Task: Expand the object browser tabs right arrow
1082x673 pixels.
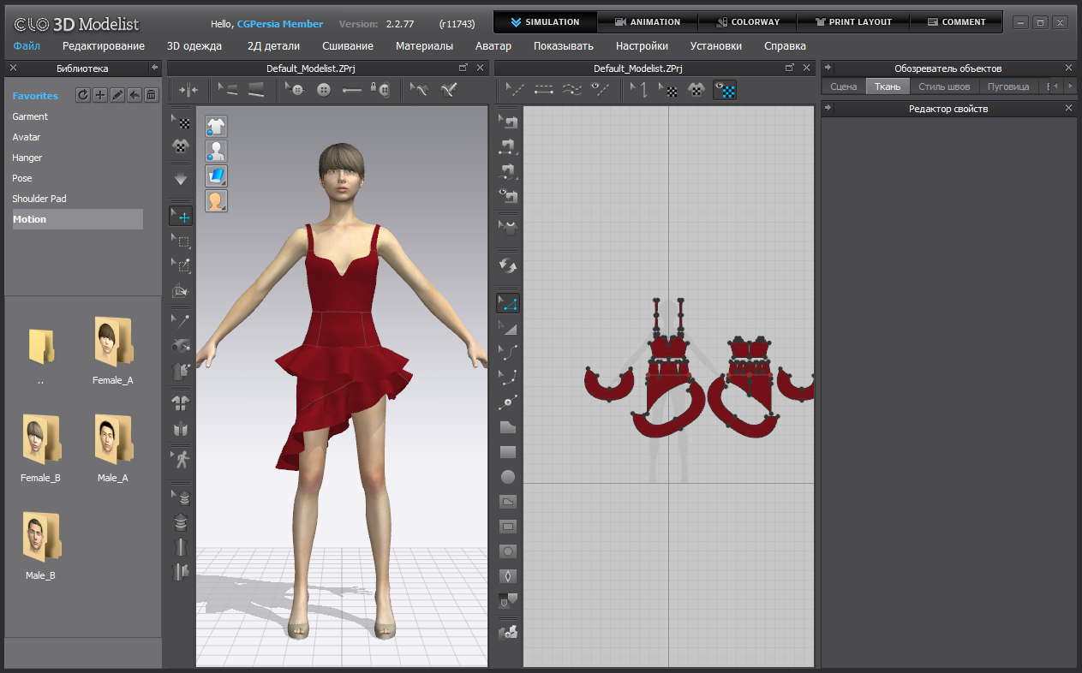Action: 1069,86
